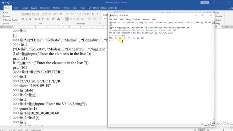
Task: Click the Sign in button
Action: [x=205, y=3]
